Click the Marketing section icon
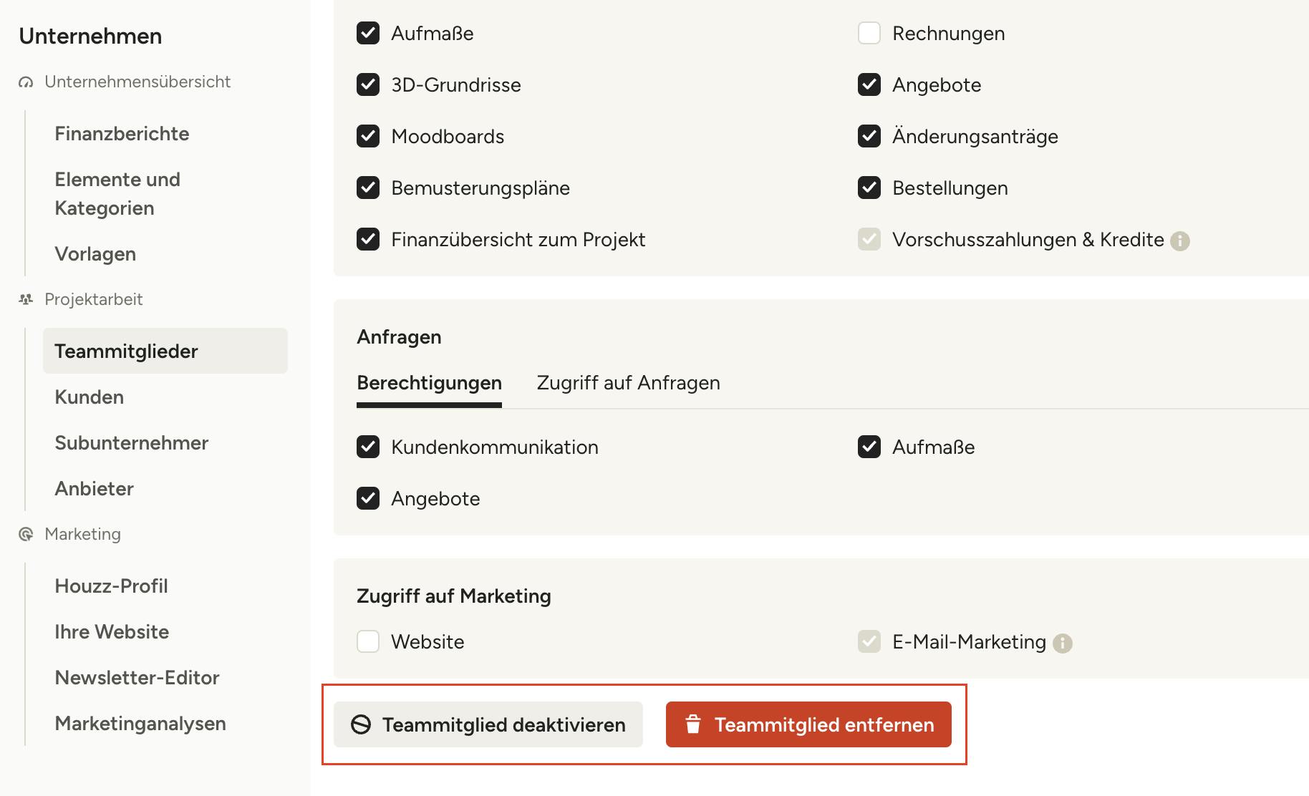 tap(26, 534)
